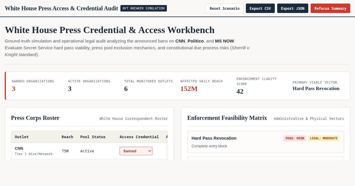Screen dimensions: 355x186
Task: Click the Enforcement Clarity Score value 42
Action: pos(240,91)
